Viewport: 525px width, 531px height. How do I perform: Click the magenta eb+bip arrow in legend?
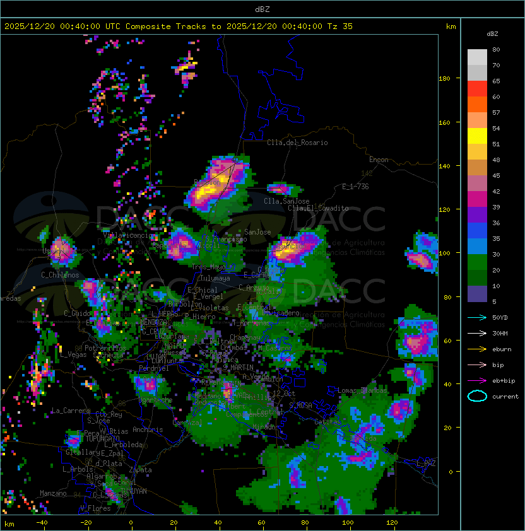pos(477,381)
